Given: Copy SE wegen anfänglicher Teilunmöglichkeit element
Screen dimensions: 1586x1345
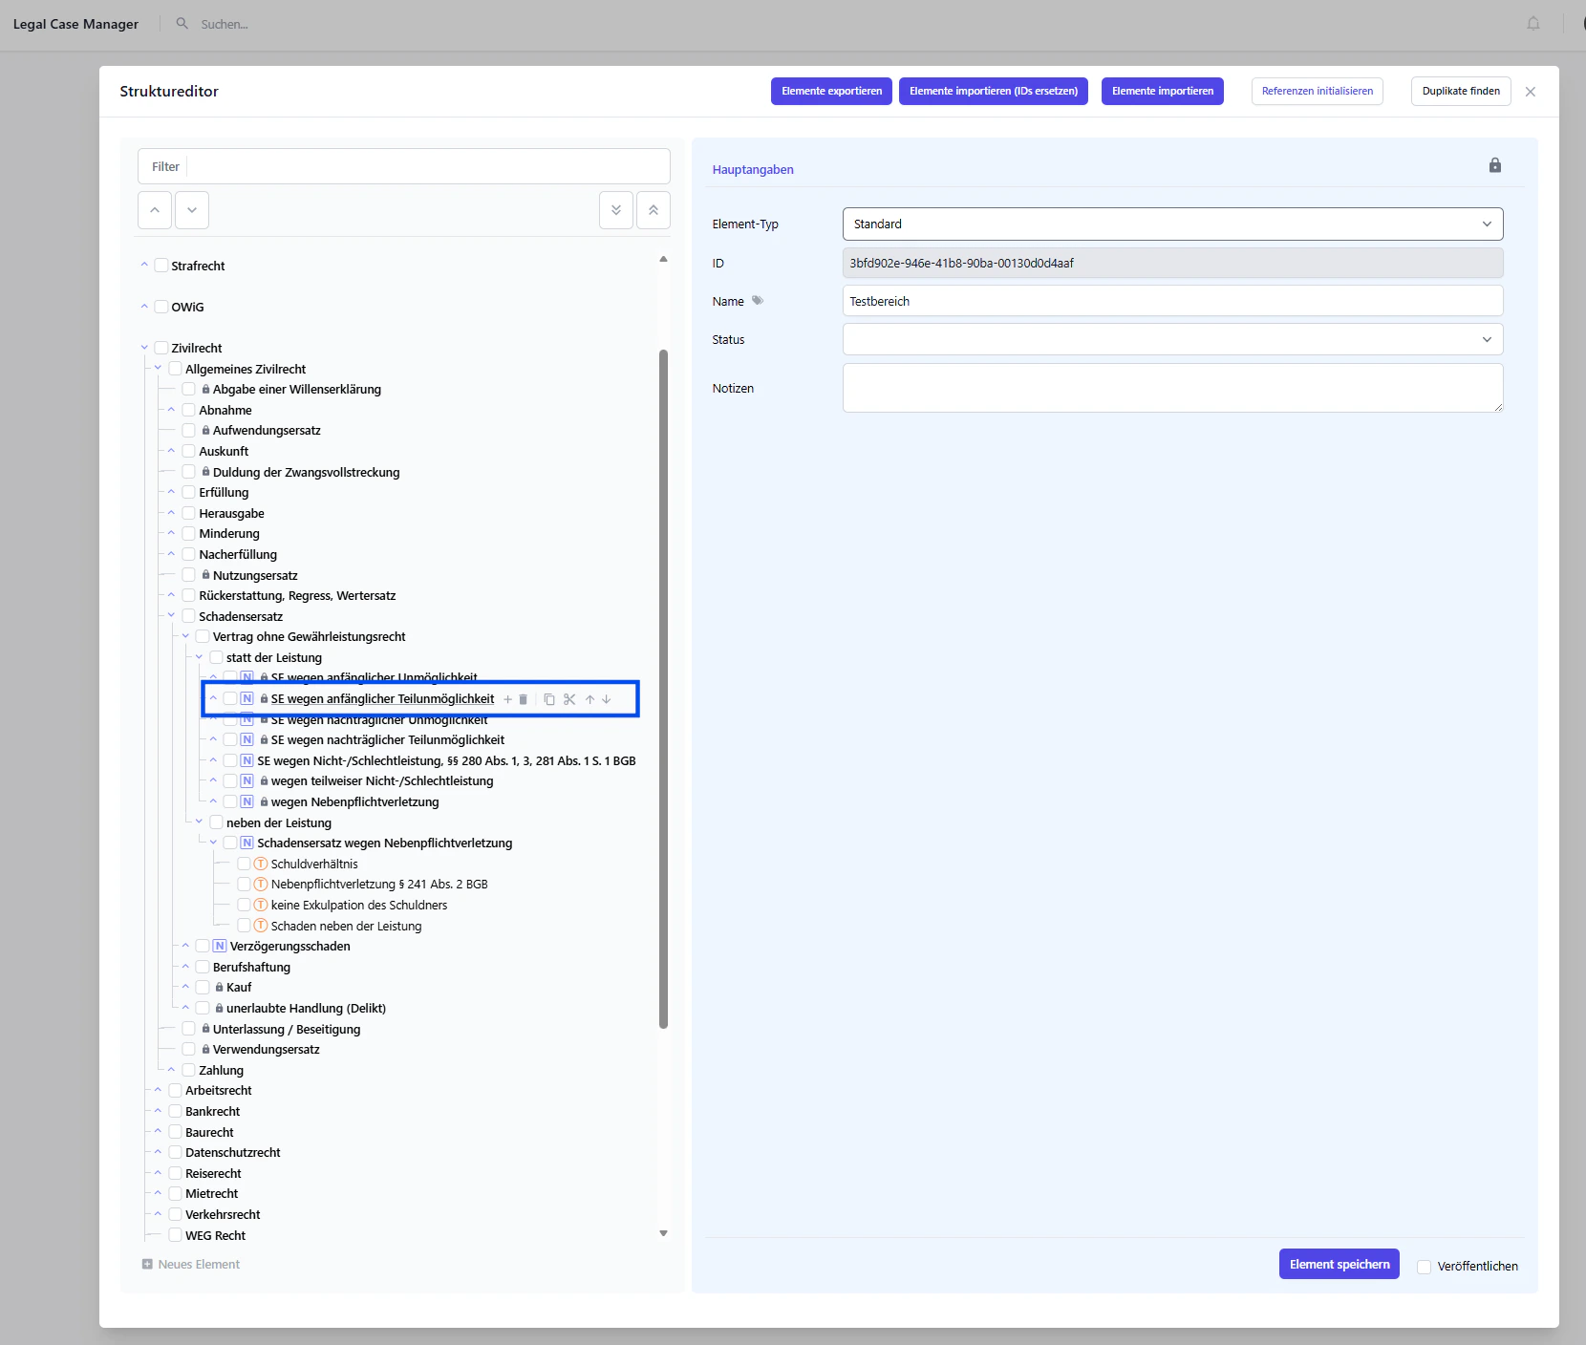Looking at the screenshot, I should (549, 699).
